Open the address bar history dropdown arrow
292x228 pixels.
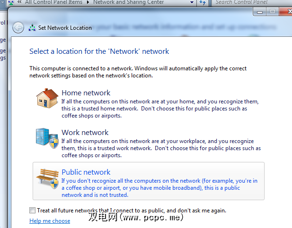coord(192,2)
